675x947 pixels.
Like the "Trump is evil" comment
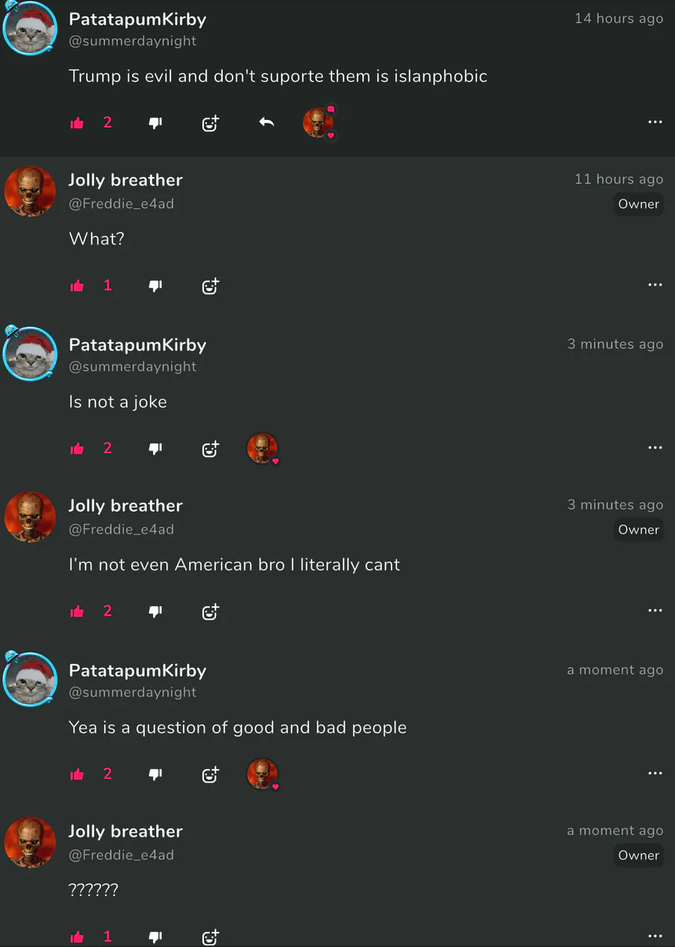click(77, 123)
